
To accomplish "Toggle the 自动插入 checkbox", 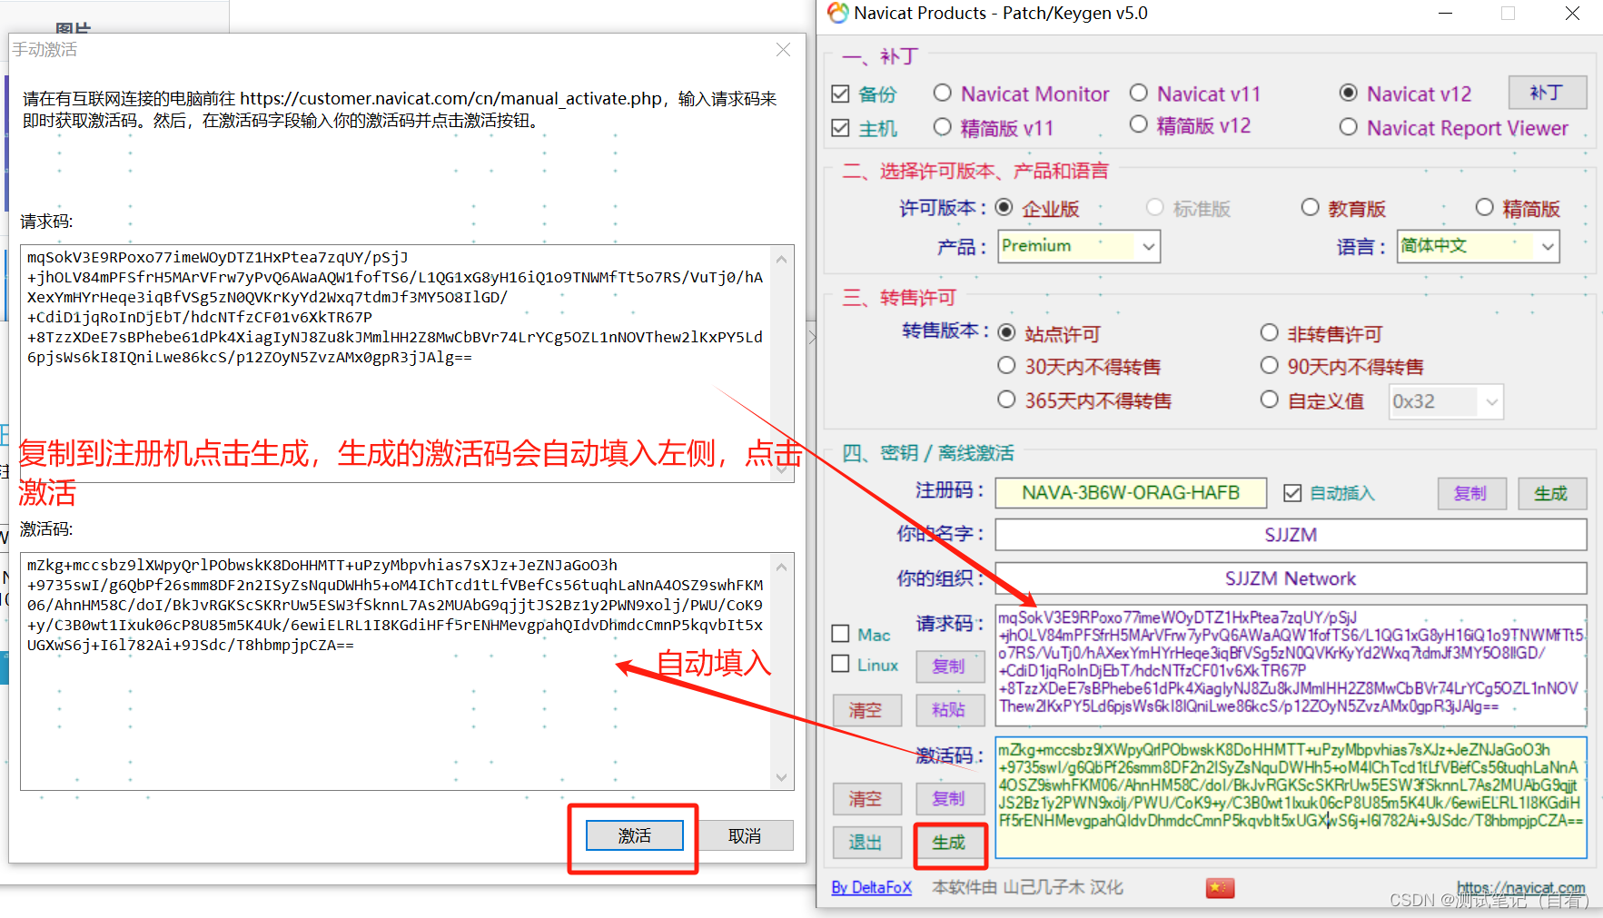I will (x=1292, y=492).
